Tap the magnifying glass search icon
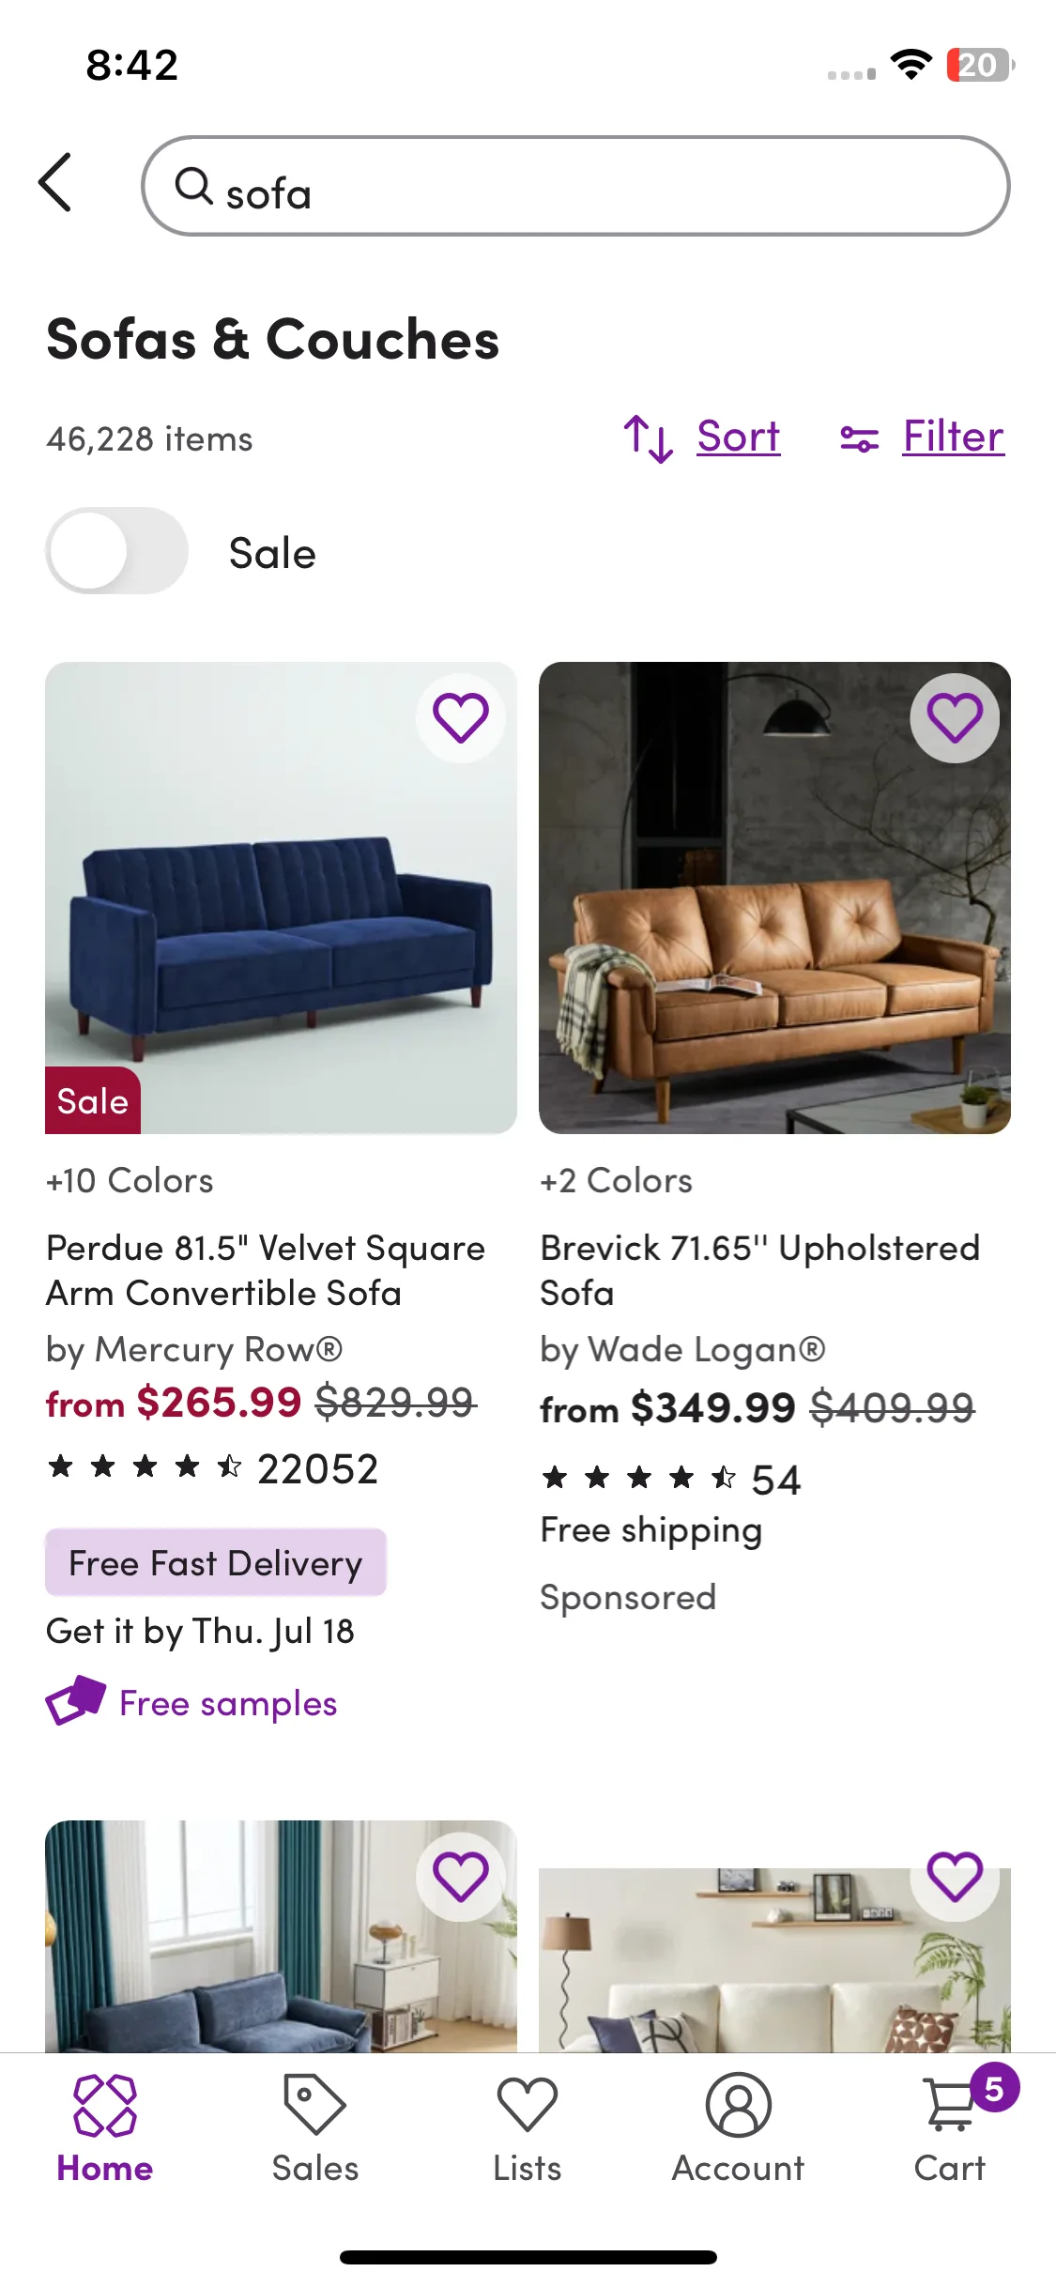Viewport: 1056px width, 2287px height. pyautogui.click(x=194, y=186)
